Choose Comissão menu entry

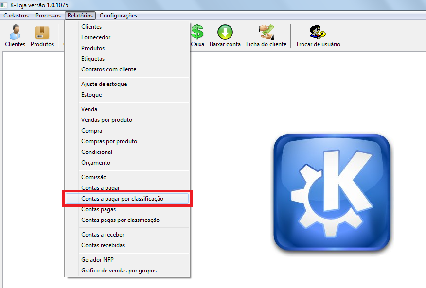[x=127, y=177]
